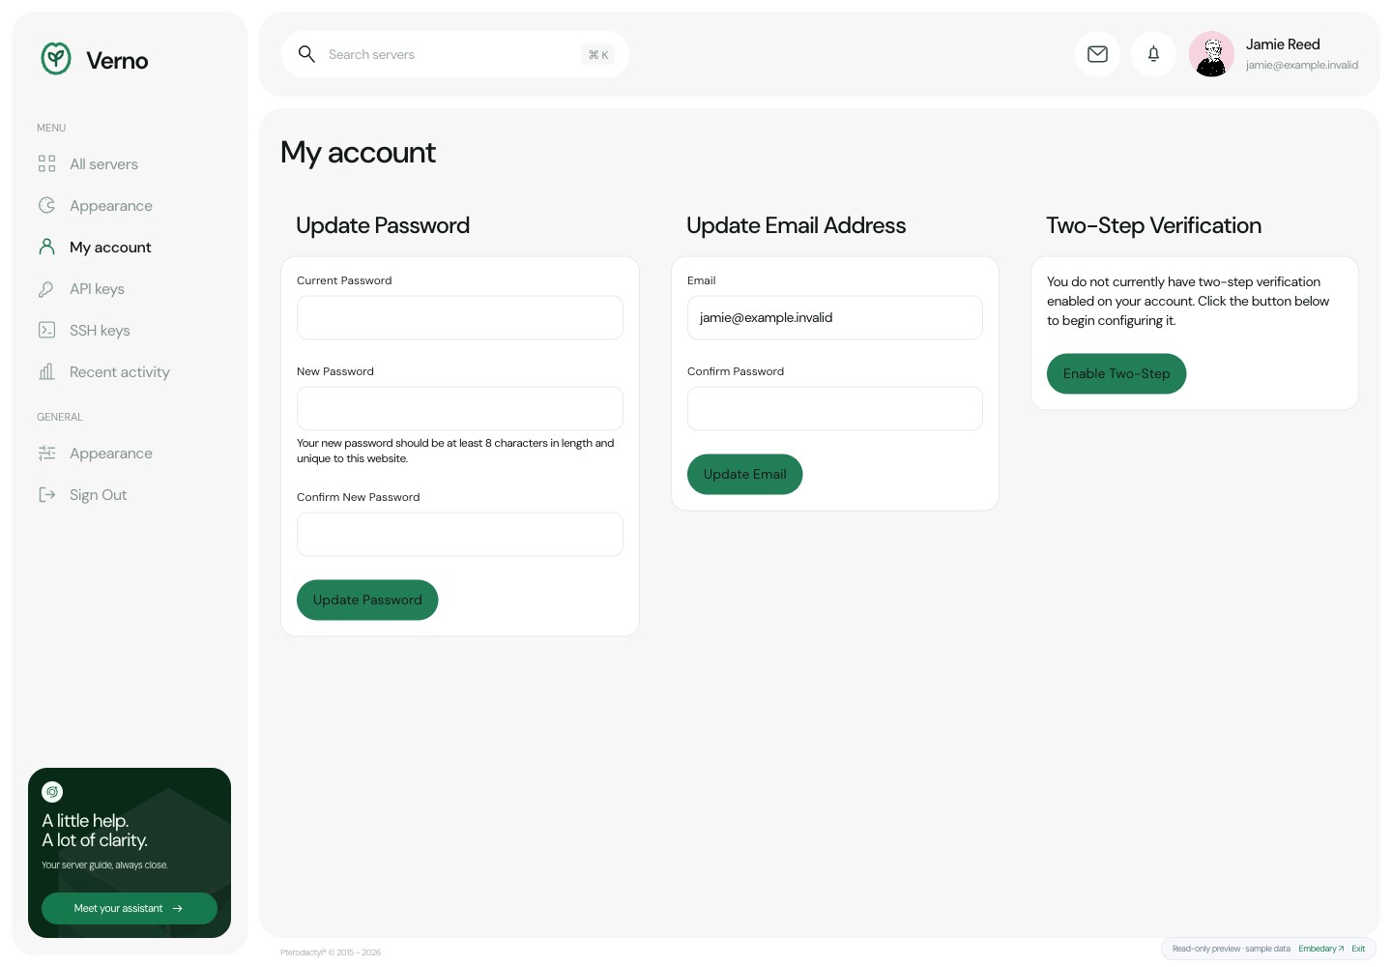Click the SSH keys terminal icon
1392x967 pixels.
46,330
